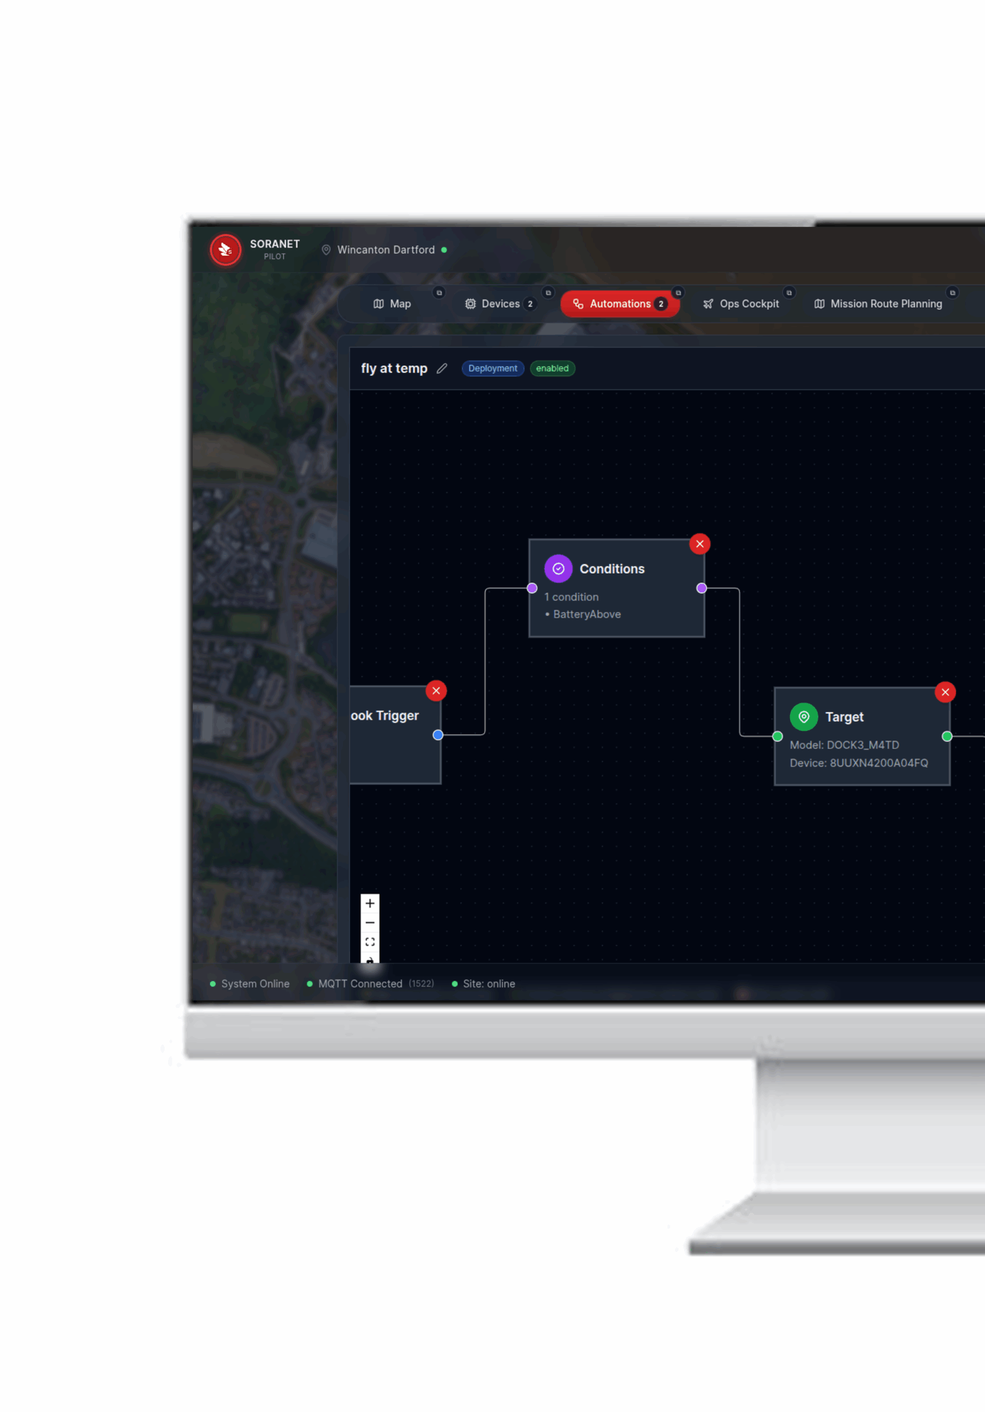Pop out the Map tab window
The height and width of the screenshot is (1412, 985).
coord(439,292)
